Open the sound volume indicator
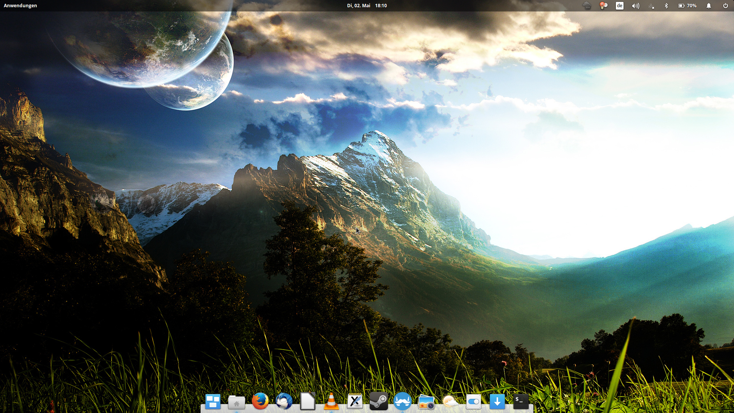734x413 pixels. point(635,6)
